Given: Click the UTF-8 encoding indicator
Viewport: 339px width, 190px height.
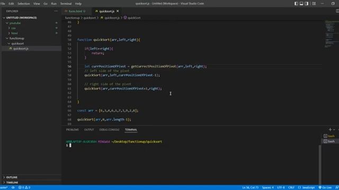Looking at the screenshot, I should (281, 188).
